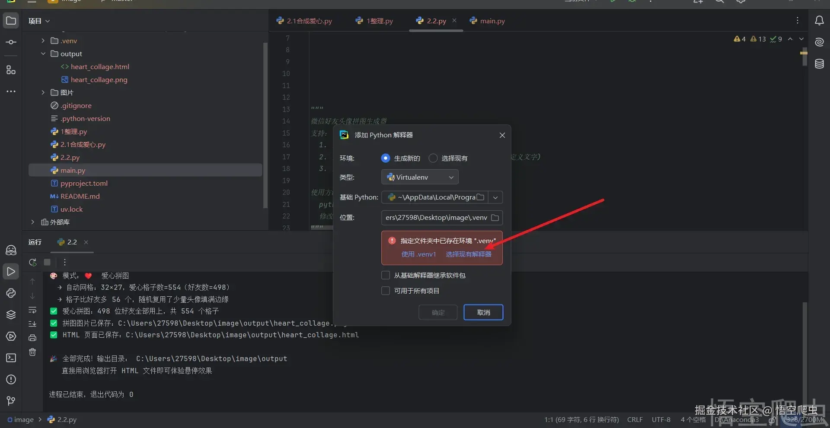The height and width of the screenshot is (428, 830).
Task: Enable 从基础解释器继承软件包 checkbox
Action: (386, 275)
